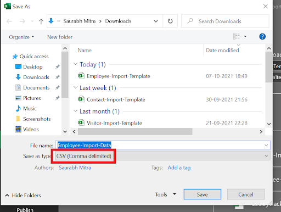Viewport: 281px width, 212px height.
Task: Open Downloads in navigation pane
Action: [32, 77]
